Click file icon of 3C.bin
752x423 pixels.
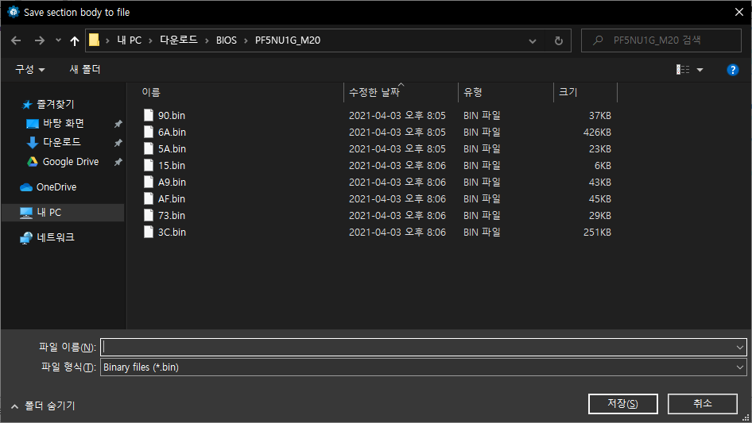[x=149, y=232]
